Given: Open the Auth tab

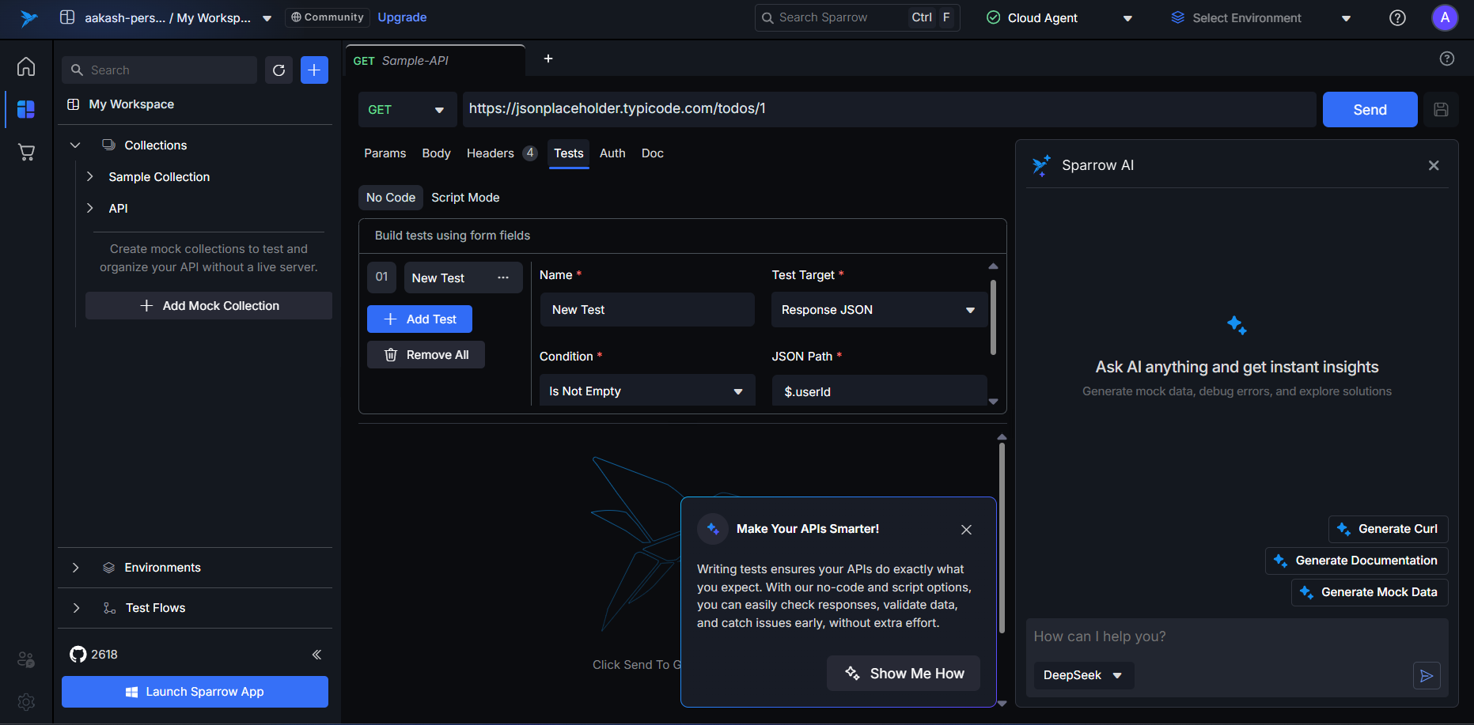Looking at the screenshot, I should pyautogui.click(x=612, y=153).
